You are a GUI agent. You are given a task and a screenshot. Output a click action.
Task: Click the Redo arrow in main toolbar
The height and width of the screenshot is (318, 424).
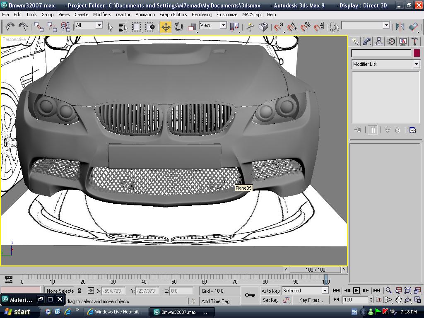click(x=23, y=26)
